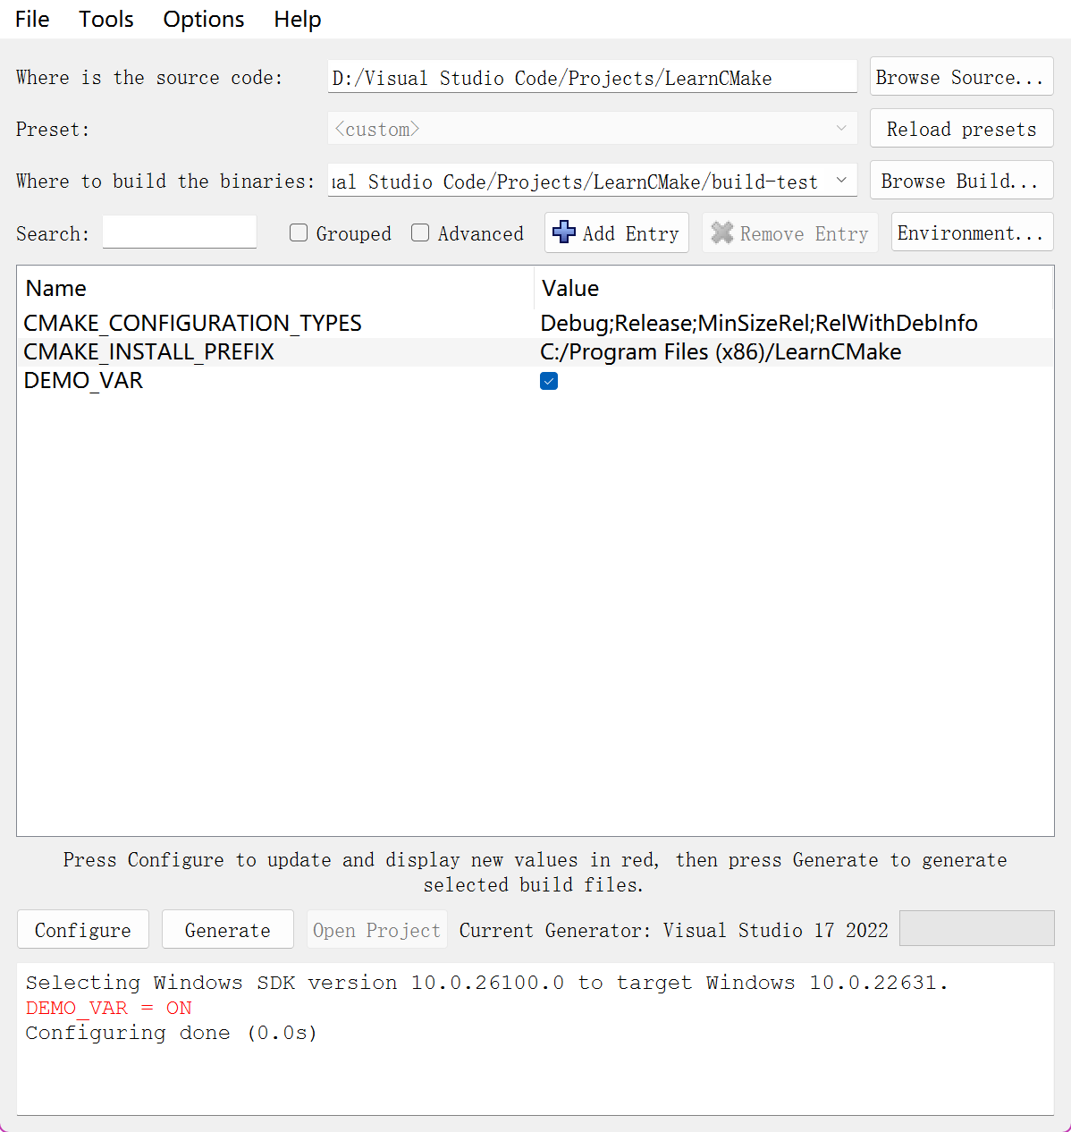This screenshot has height=1132, width=1071.
Task: Open the Tools menu
Action: pyautogui.click(x=105, y=19)
